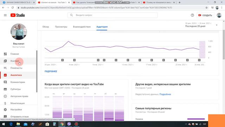
Task: Open the Windows Start menu
Action: point(4,124)
